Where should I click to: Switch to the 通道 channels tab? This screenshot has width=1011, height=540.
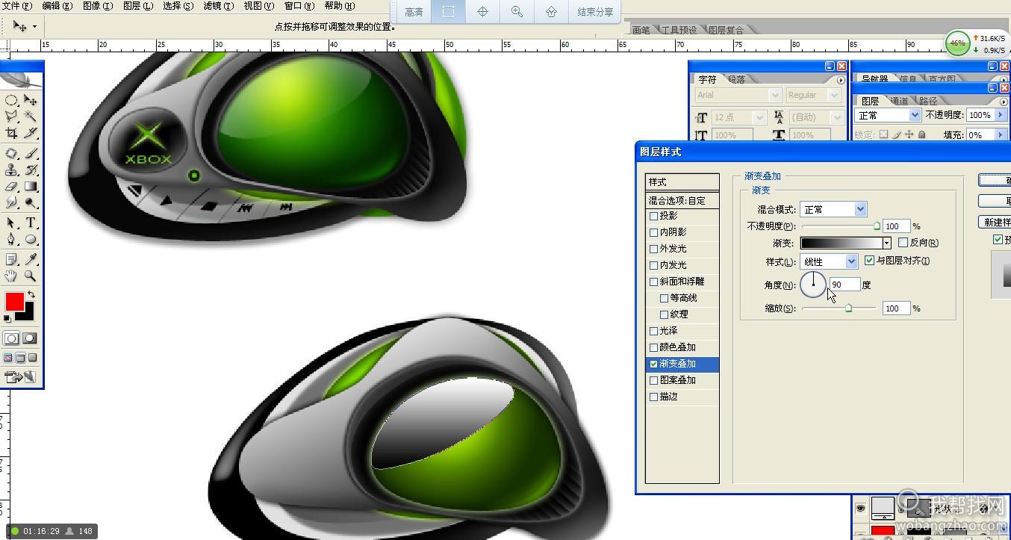pyautogui.click(x=899, y=101)
